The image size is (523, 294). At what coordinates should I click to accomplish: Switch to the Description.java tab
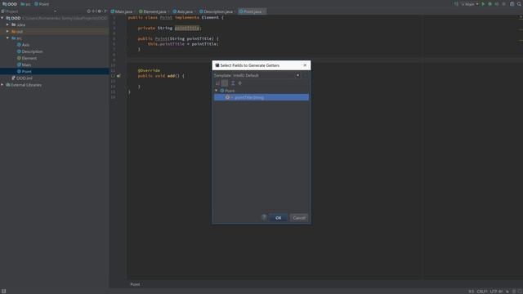tap(216, 11)
